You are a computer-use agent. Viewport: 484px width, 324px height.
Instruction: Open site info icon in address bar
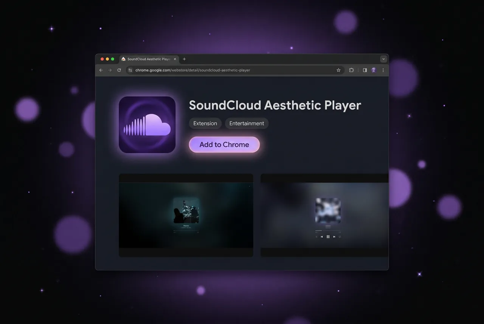point(130,70)
